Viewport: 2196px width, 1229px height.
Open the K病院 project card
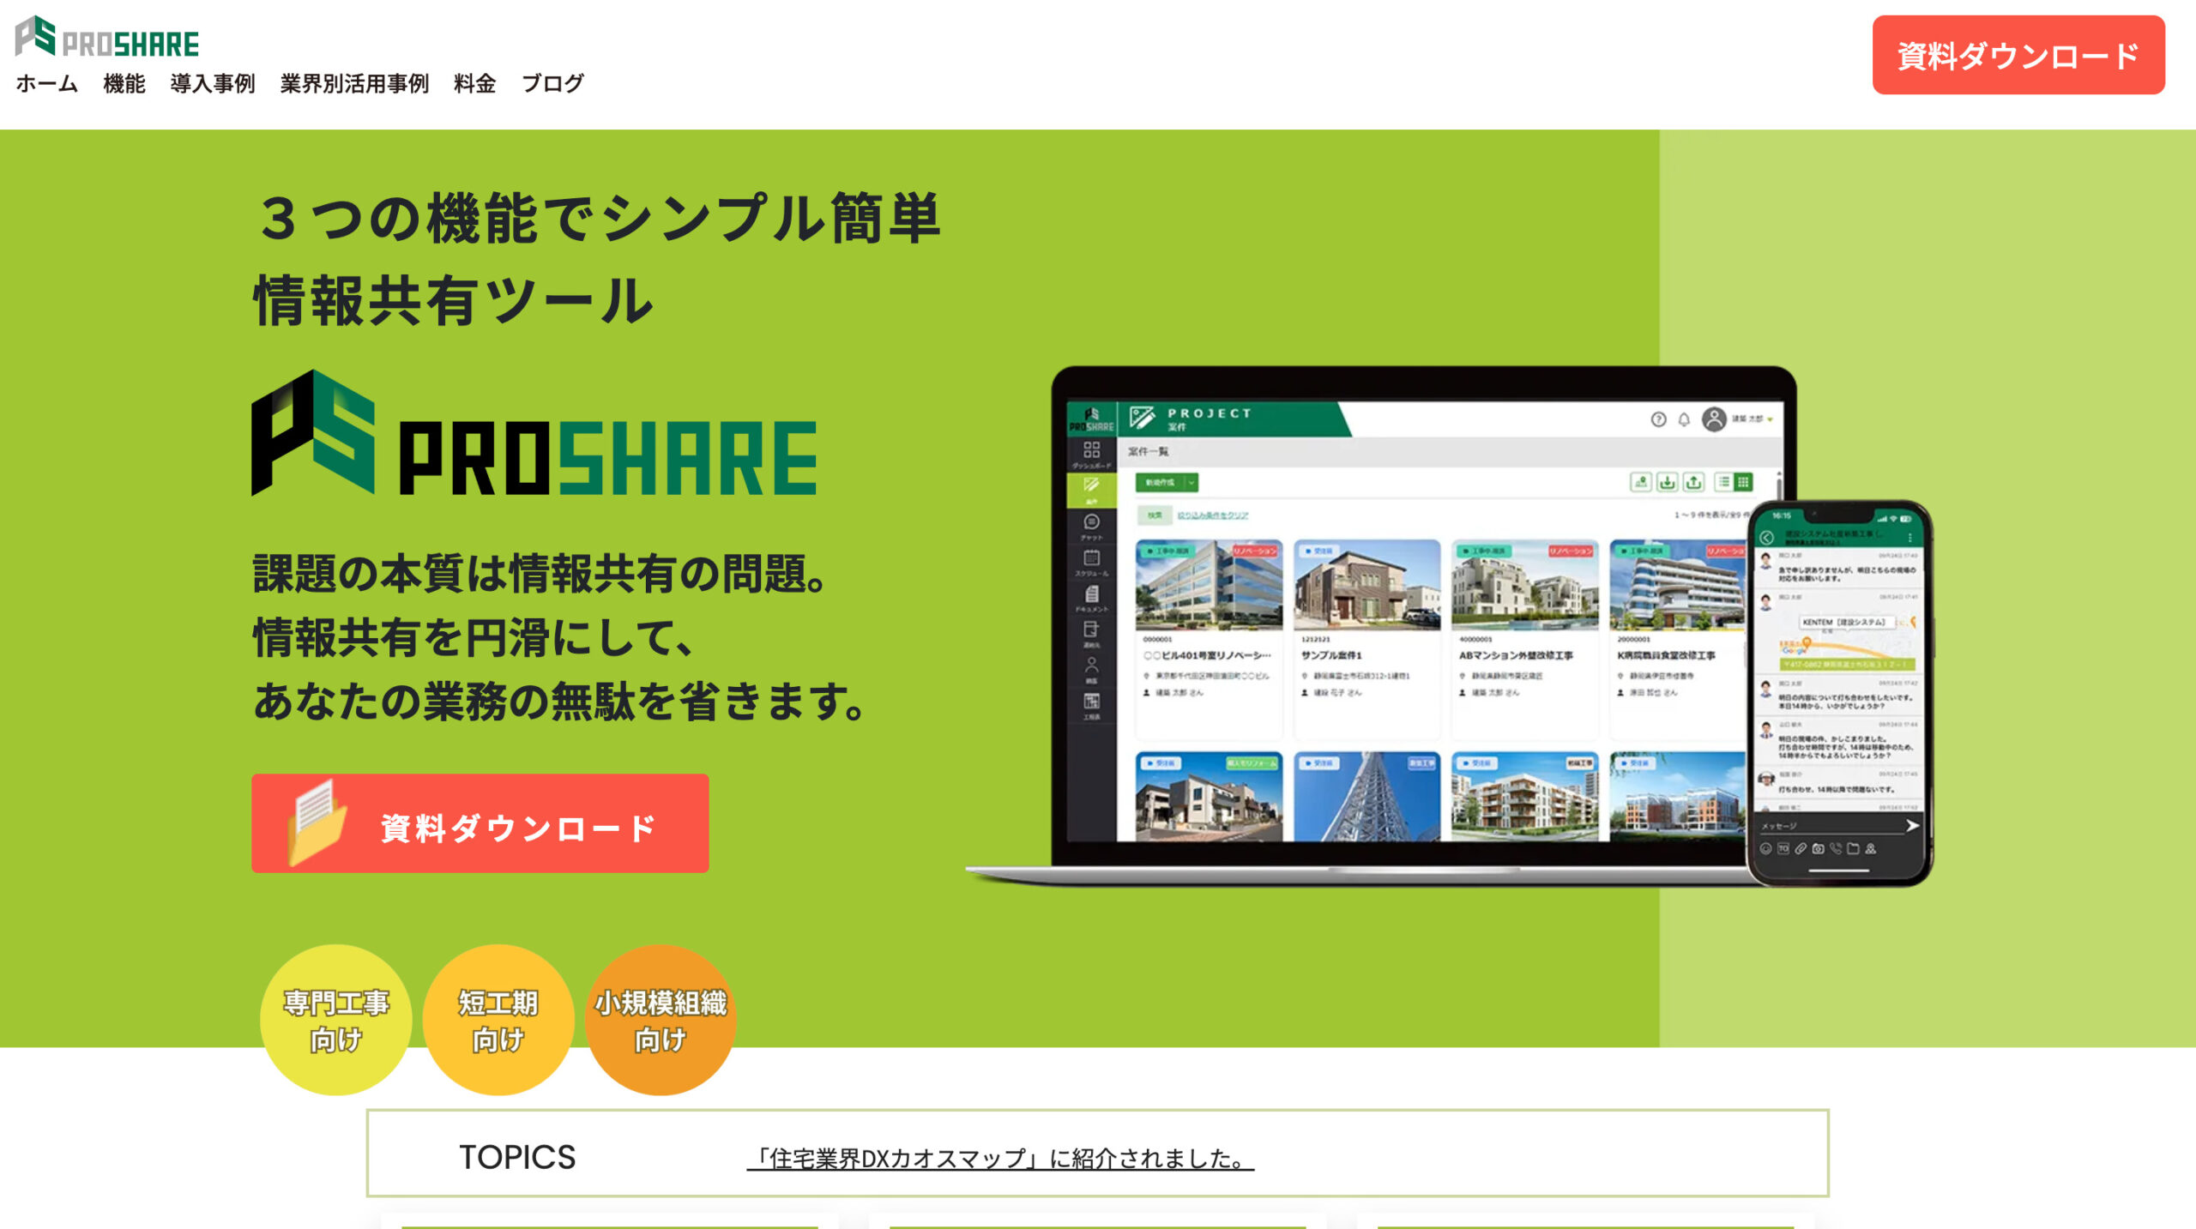coord(1679,638)
